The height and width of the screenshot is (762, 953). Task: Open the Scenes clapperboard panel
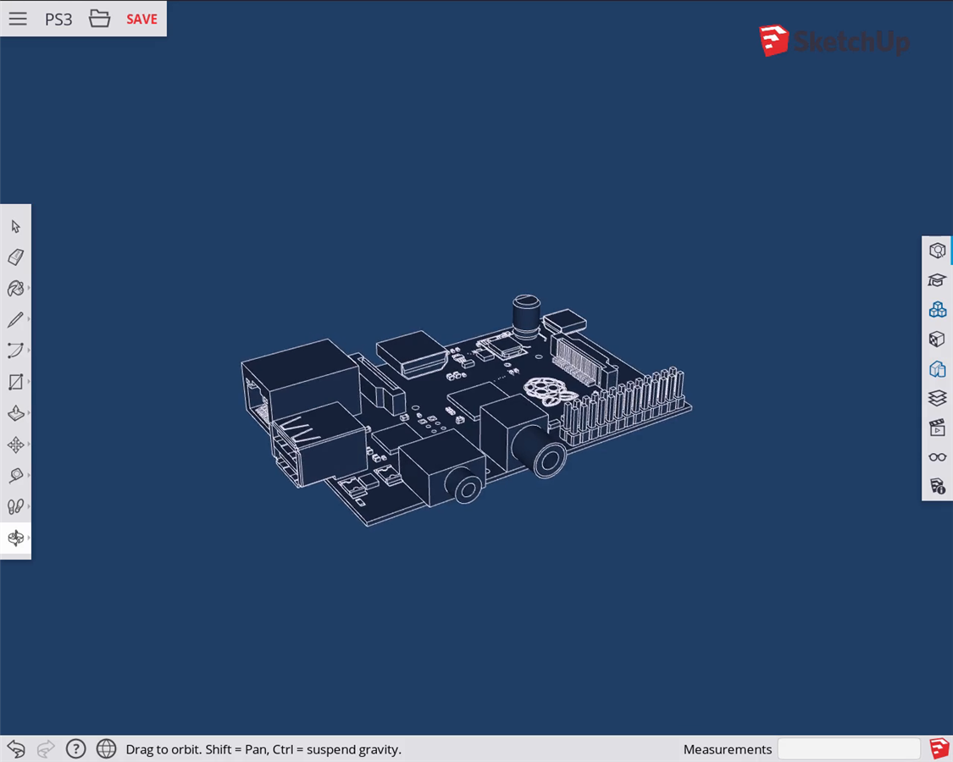click(937, 428)
